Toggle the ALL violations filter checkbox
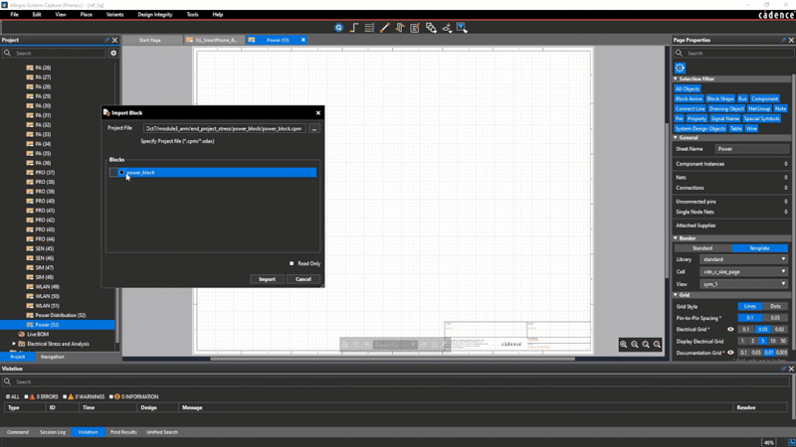Viewport: 796px width, 447px height. pos(8,396)
